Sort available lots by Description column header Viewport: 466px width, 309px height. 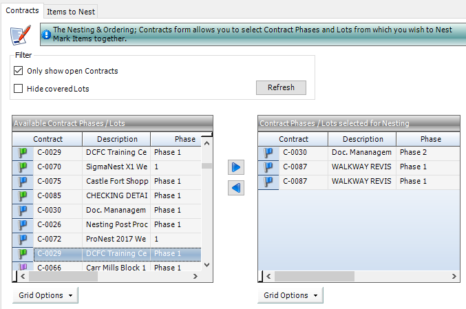[116, 138]
